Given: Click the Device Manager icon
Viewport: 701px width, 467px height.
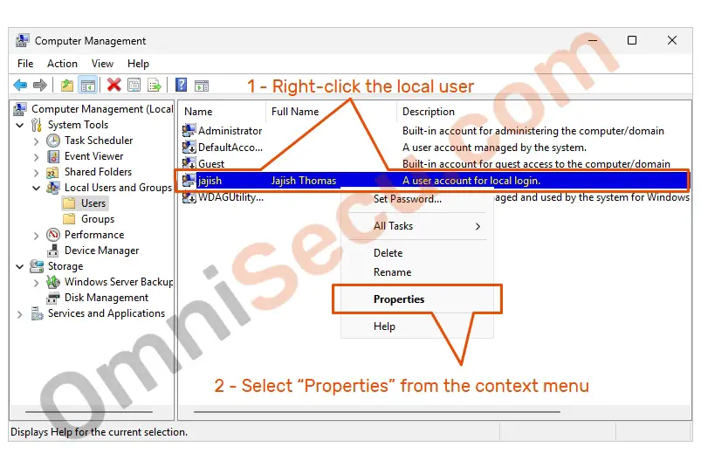Looking at the screenshot, I should [52, 251].
